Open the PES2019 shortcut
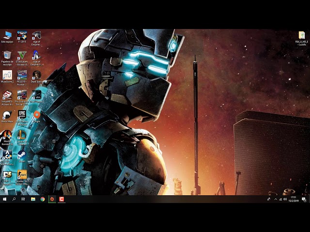The height and width of the screenshot is (232, 310). point(22,78)
